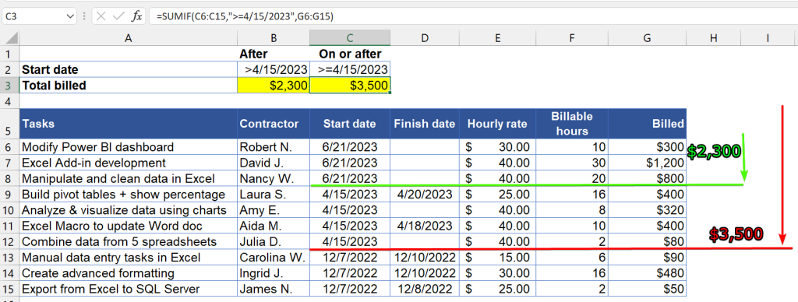Viewport: 798px width, 302px height.
Task: Click finish date '12/8/2022' cell
Action: [x=425, y=289]
